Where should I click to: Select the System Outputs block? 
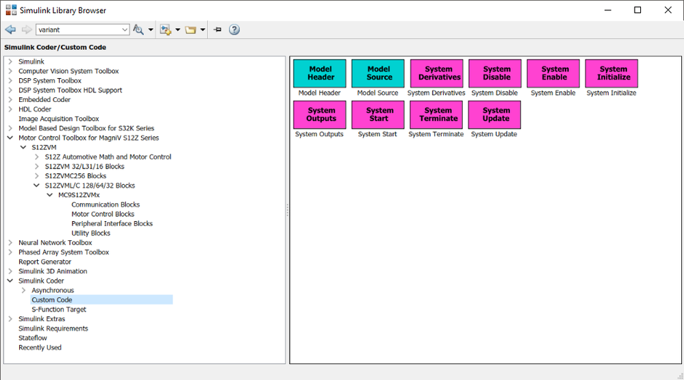[320, 115]
